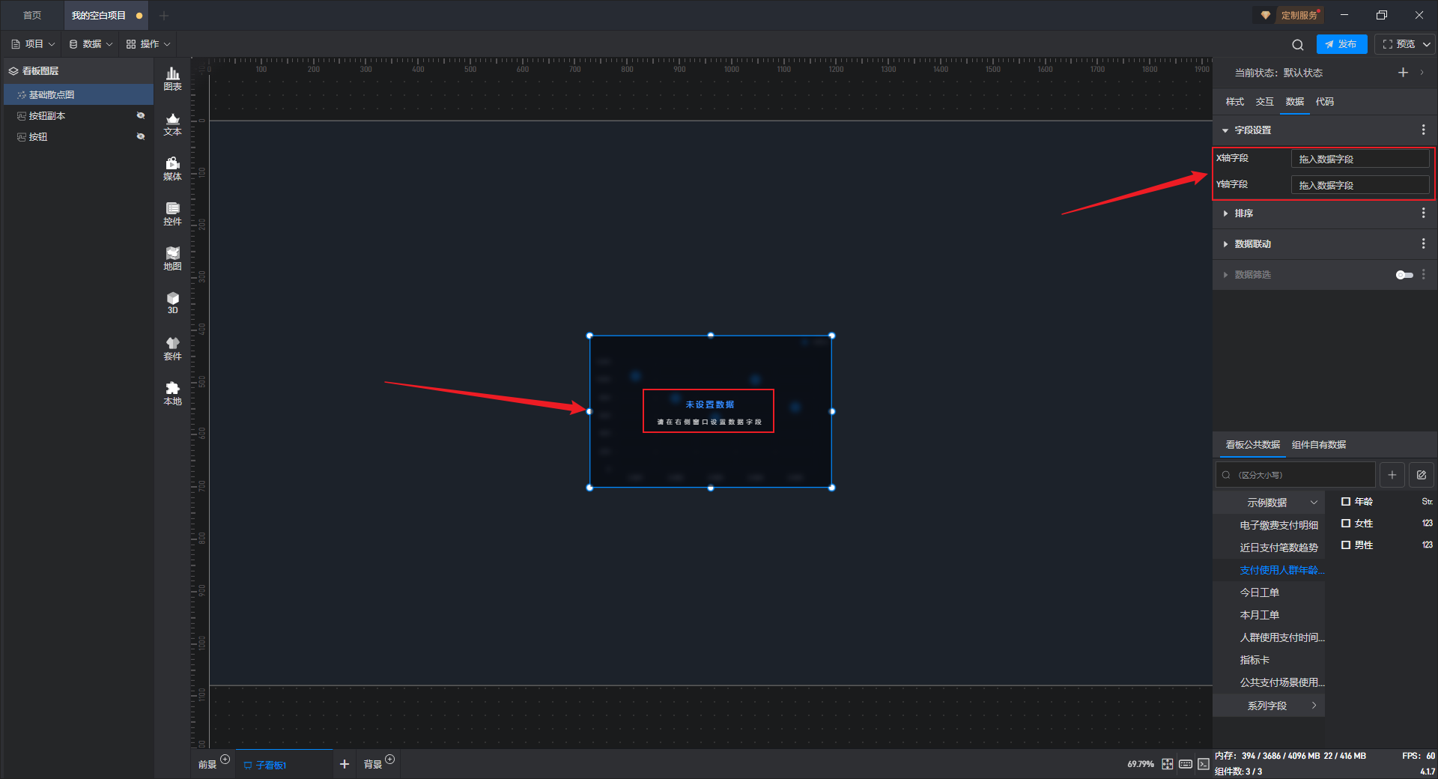
Task: Click the X轴字段 drop field
Action: [1360, 159]
